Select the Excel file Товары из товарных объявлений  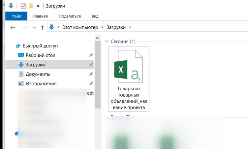click(128, 79)
